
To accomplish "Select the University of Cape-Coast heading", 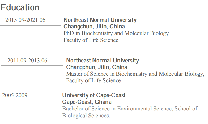I will coord(94,95).
